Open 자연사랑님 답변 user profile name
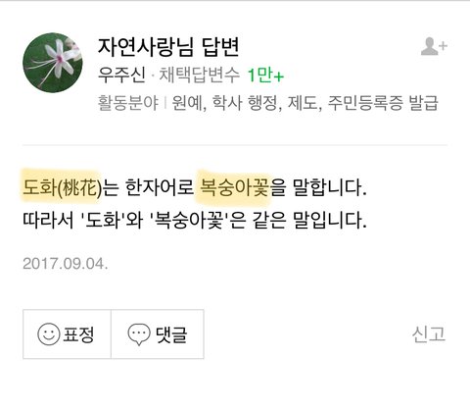The image size is (470, 409). tap(168, 47)
